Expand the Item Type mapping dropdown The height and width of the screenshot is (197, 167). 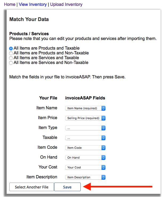click(x=85, y=128)
